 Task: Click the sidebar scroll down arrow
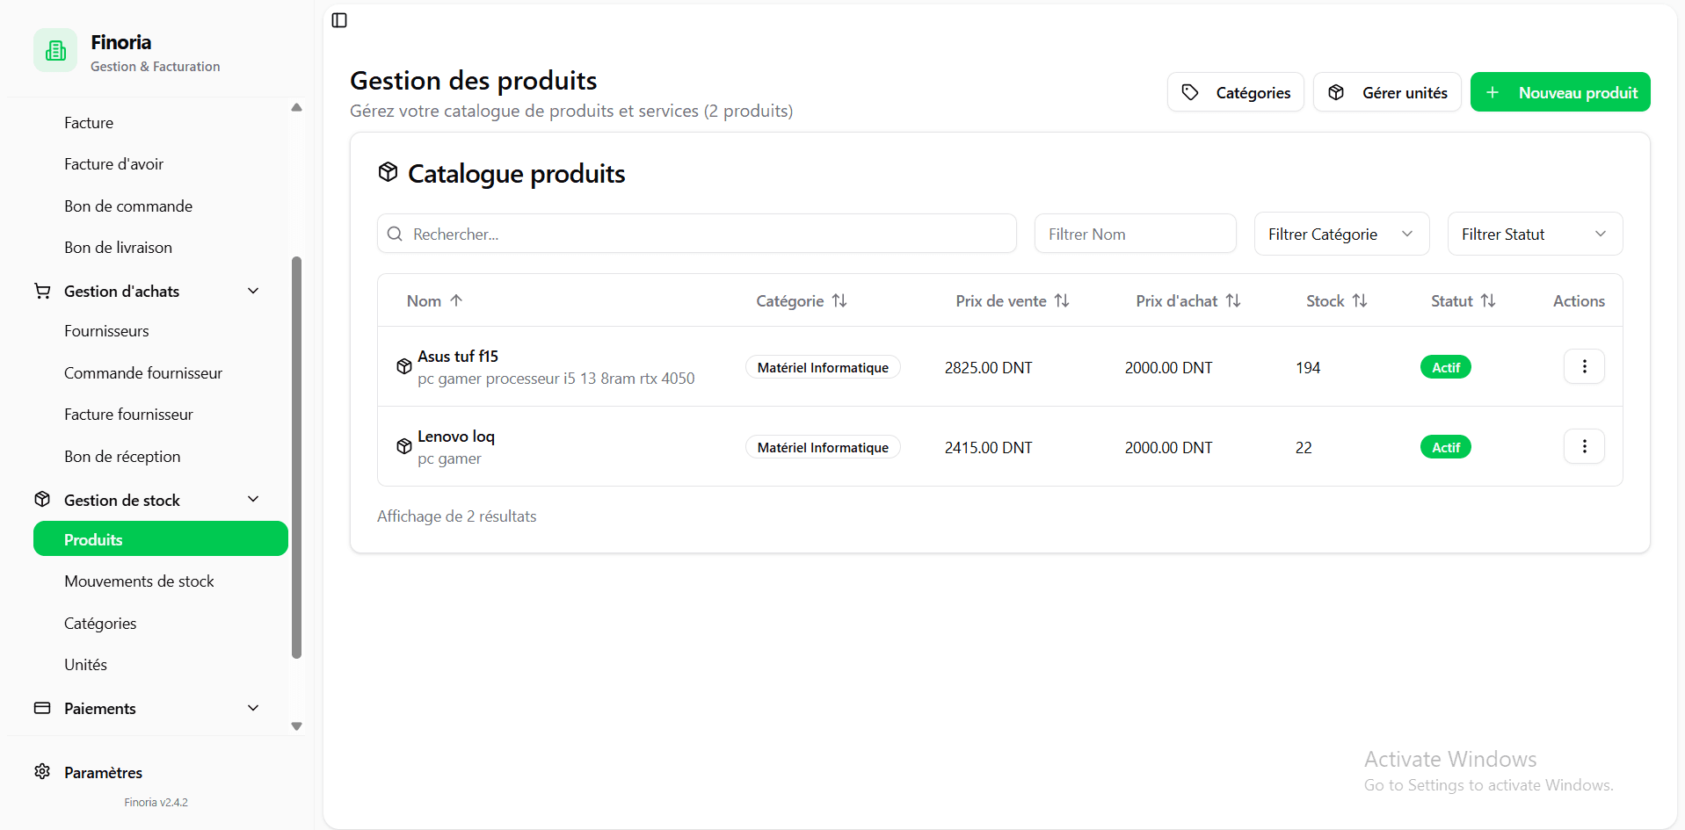point(296,726)
